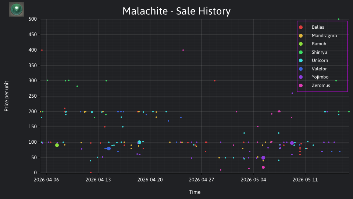
Task: Toggle Valefor legend label
Action: pos(319,69)
